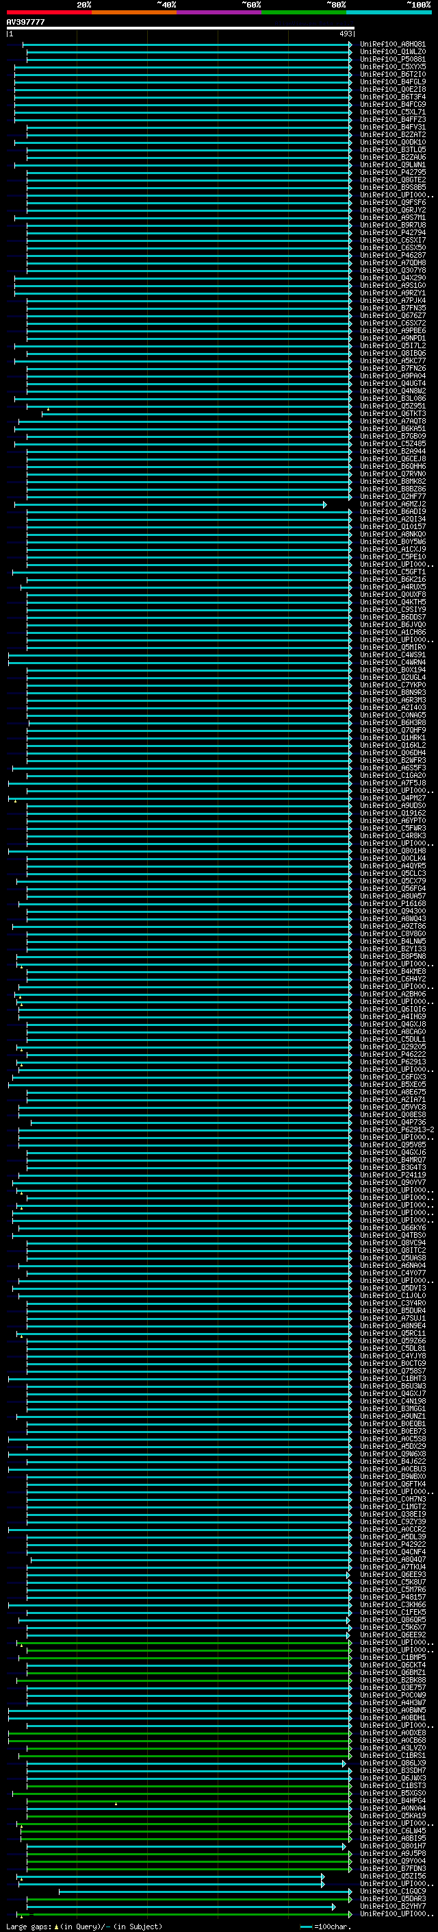Select the UniRef100_B4FV31 entry
Screen dimensions: 438x1932
(x=393, y=127)
